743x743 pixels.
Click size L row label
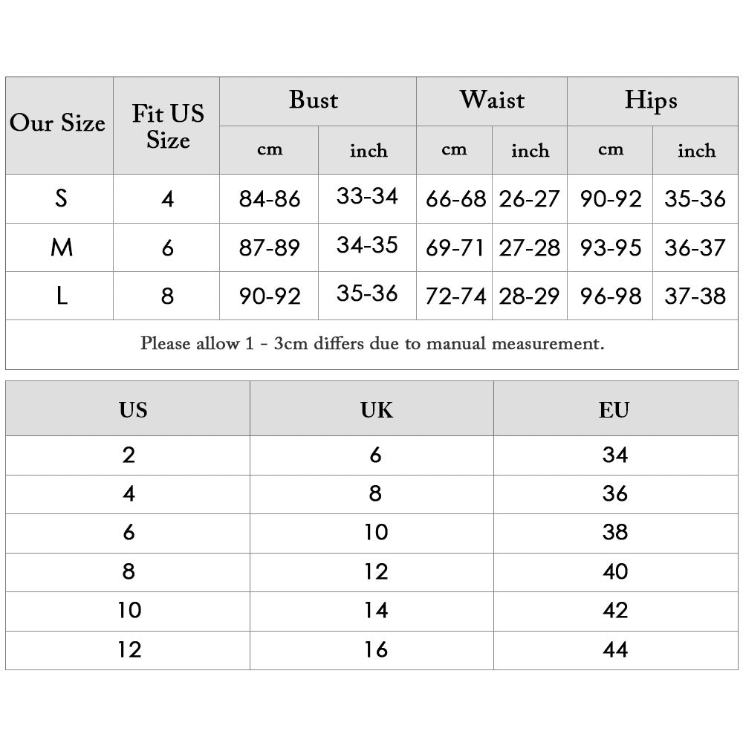point(61,296)
